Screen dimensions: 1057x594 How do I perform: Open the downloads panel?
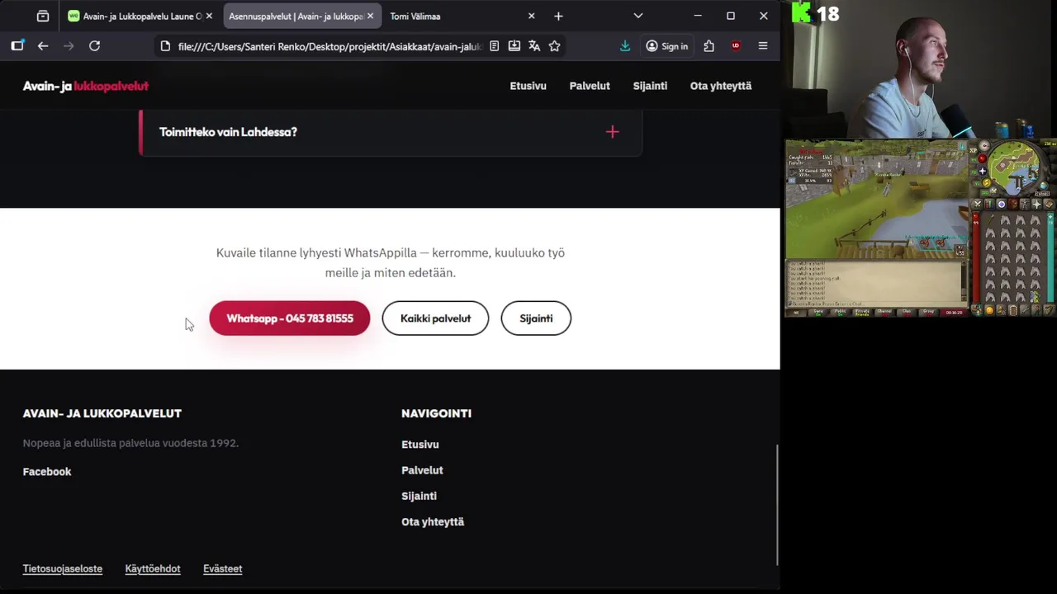point(625,46)
